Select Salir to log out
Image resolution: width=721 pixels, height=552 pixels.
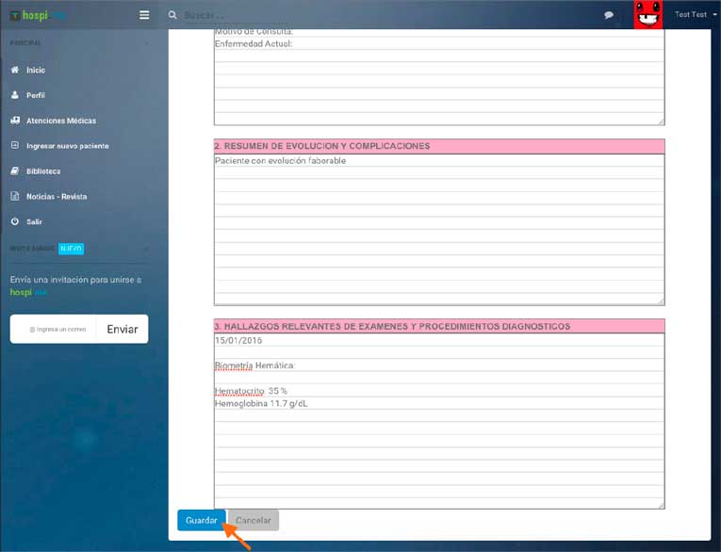33,221
